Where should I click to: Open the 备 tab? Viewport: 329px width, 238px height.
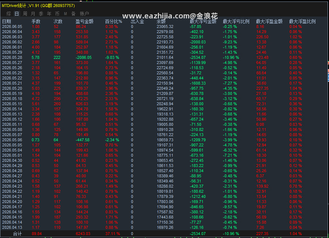point(74,14)
